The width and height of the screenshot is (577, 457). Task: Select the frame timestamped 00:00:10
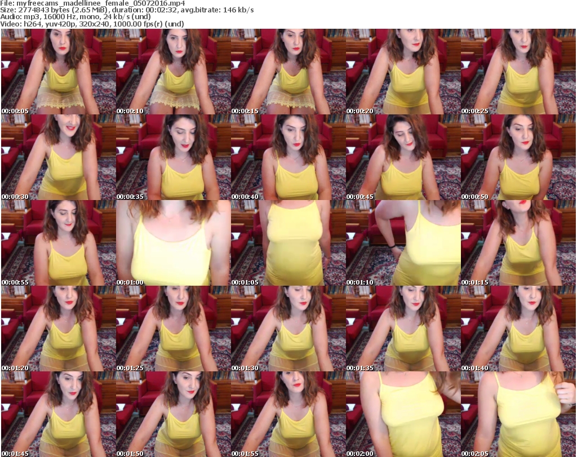(174, 72)
